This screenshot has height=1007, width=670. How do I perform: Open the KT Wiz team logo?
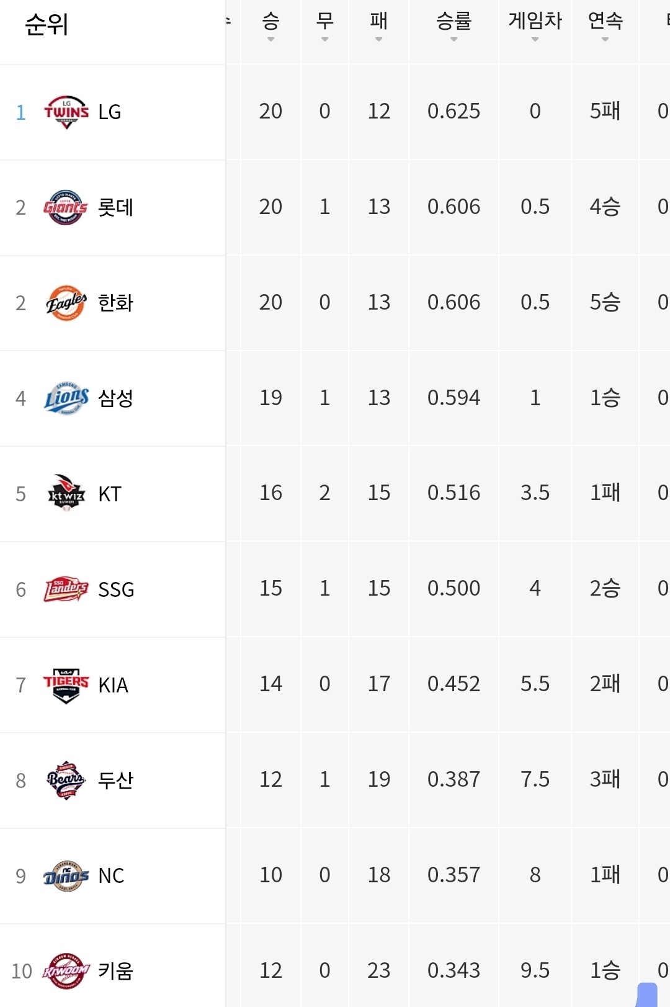(x=66, y=494)
